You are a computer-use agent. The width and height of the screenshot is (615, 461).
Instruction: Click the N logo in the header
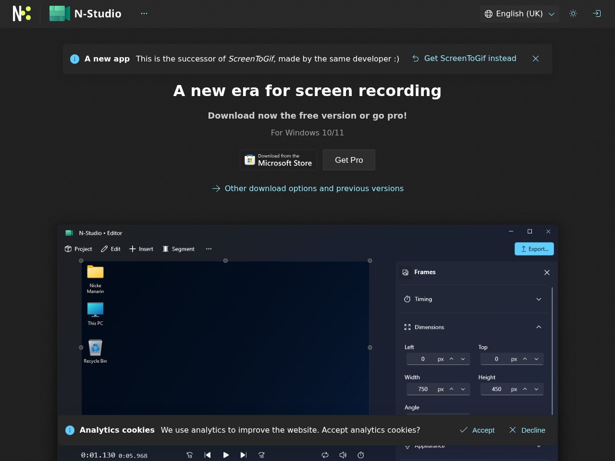click(x=22, y=13)
